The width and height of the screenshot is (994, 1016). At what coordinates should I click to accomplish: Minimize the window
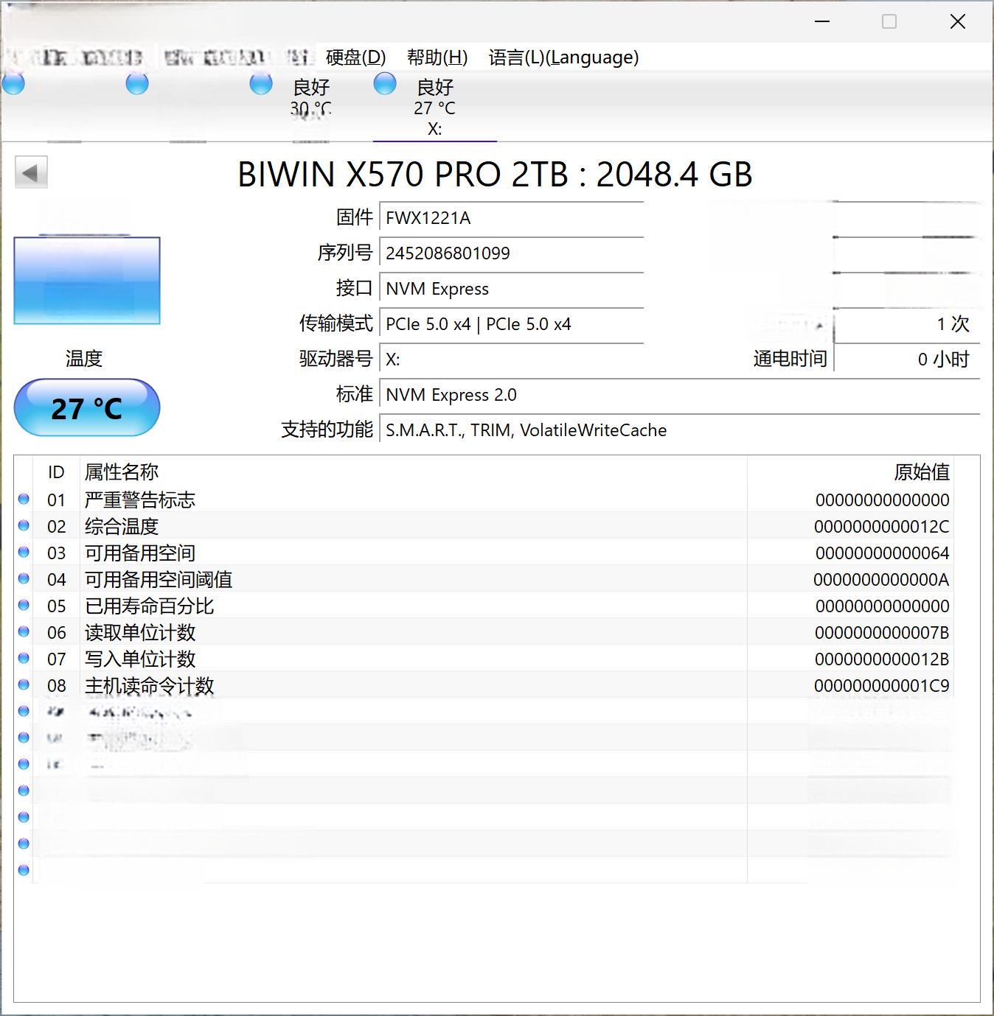[822, 21]
